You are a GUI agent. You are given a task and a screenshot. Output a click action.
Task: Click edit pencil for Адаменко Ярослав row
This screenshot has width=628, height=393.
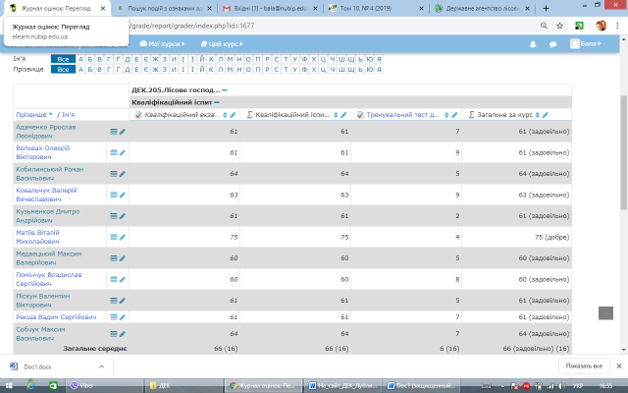click(x=123, y=131)
